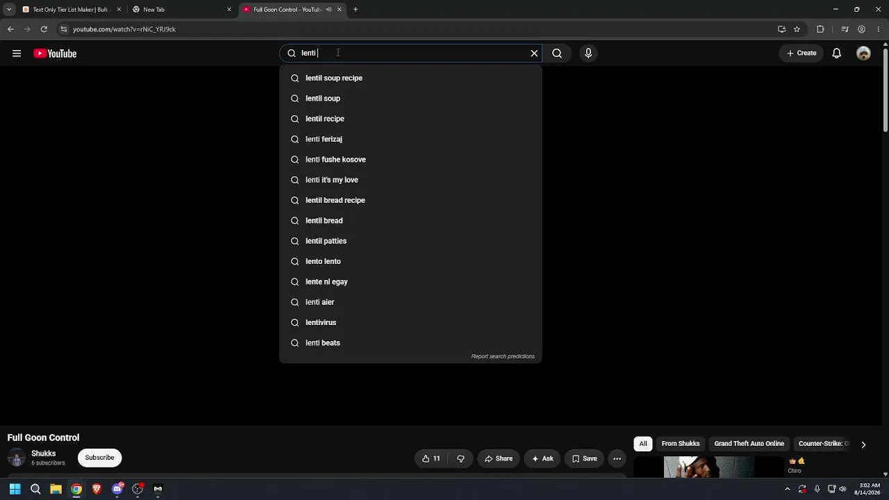Open the tab search dropdown arrow
The image size is (889, 500).
pyautogui.click(x=9, y=10)
